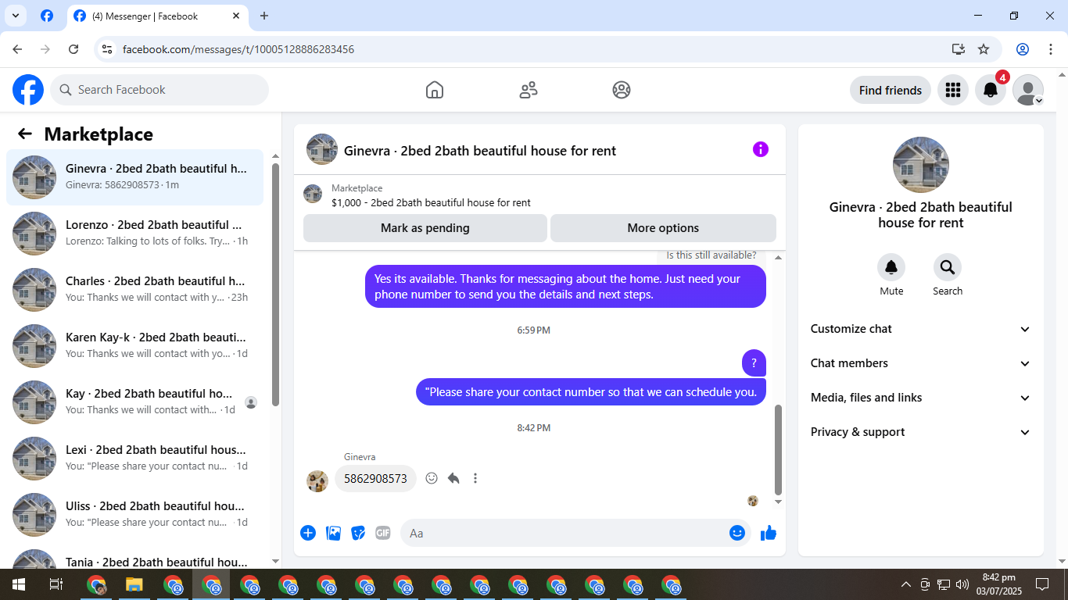Viewport: 1068px width, 600px height.
Task: Attach a file with photo icon
Action: (333, 533)
